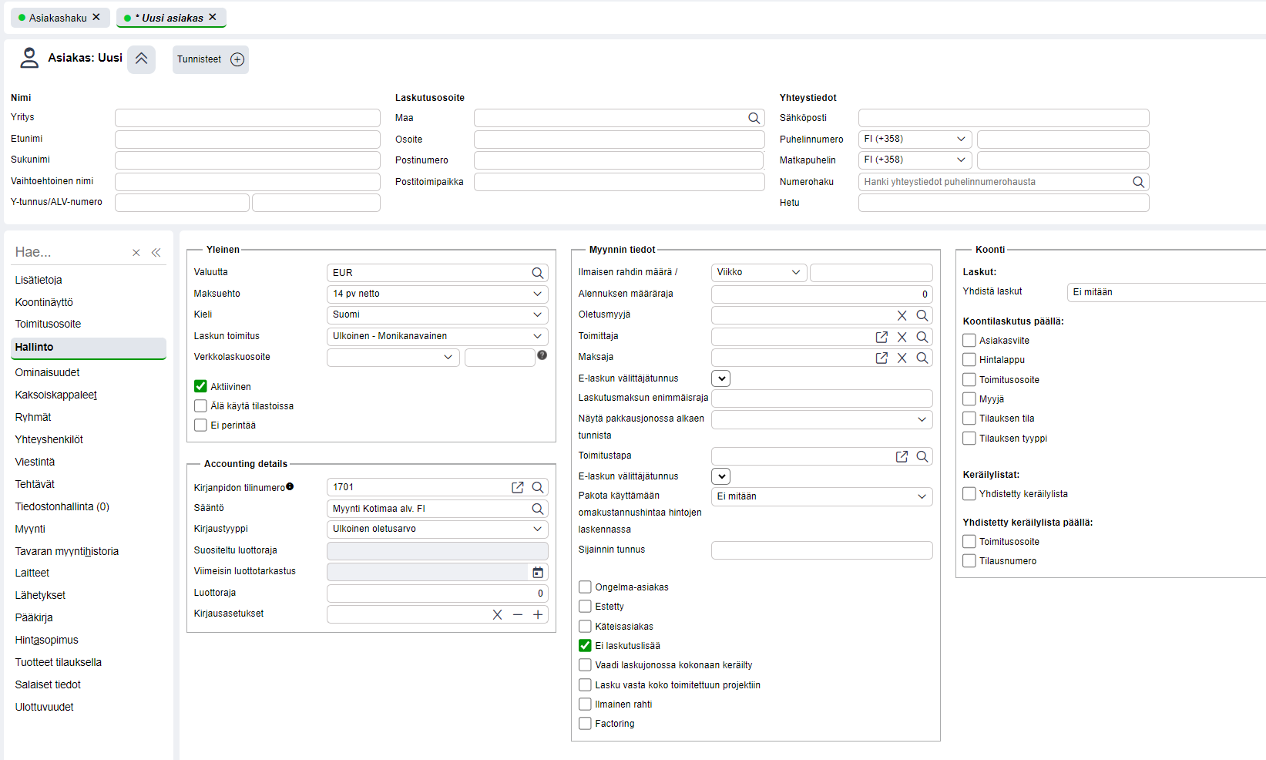Clear Kirjausasetukset with X icon
The height and width of the screenshot is (760, 1266).
click(497, 614)
